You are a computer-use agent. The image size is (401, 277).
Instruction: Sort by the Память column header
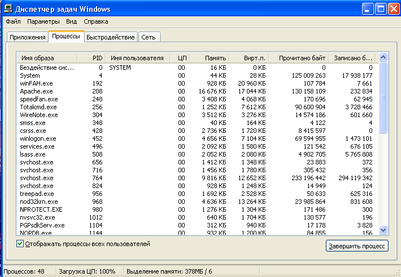[x=210, y=58]
